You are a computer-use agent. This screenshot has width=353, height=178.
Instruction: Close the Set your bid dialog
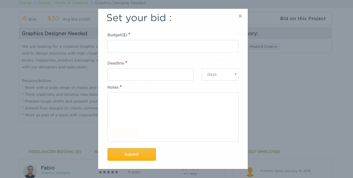click(240, 16)
